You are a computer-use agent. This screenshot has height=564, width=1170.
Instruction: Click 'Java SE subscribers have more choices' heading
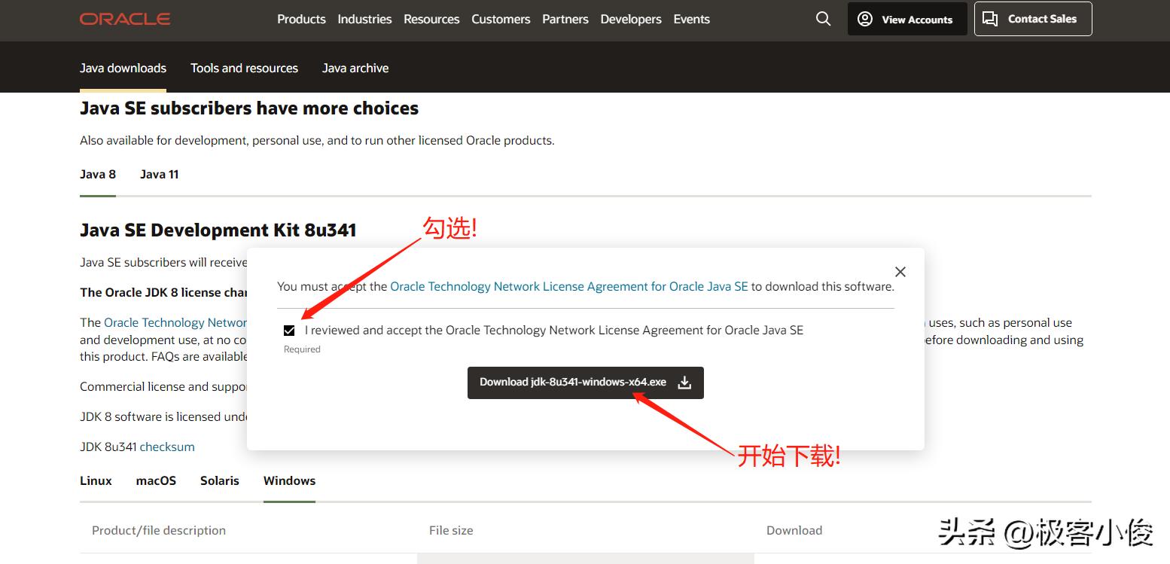pyautogui.click(x=249, y=108)
